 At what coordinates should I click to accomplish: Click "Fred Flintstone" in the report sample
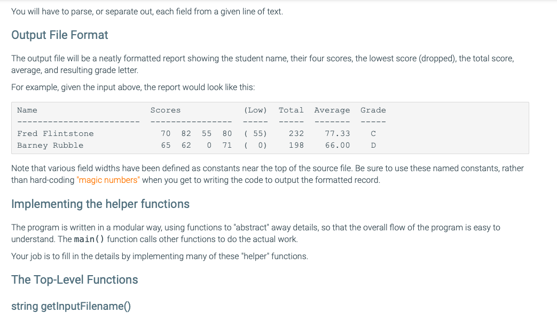(x=55, y=133)
